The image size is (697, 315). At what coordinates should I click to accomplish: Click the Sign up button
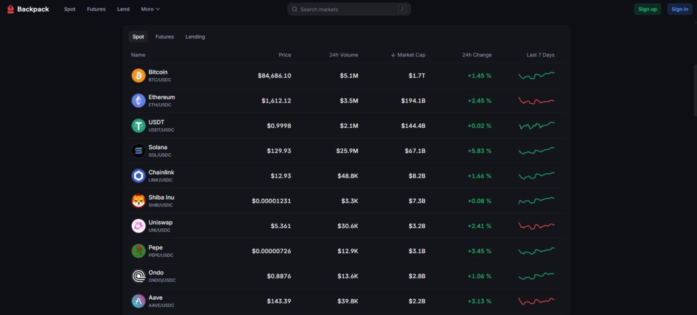pyautogui.click(x=648, y=9)
